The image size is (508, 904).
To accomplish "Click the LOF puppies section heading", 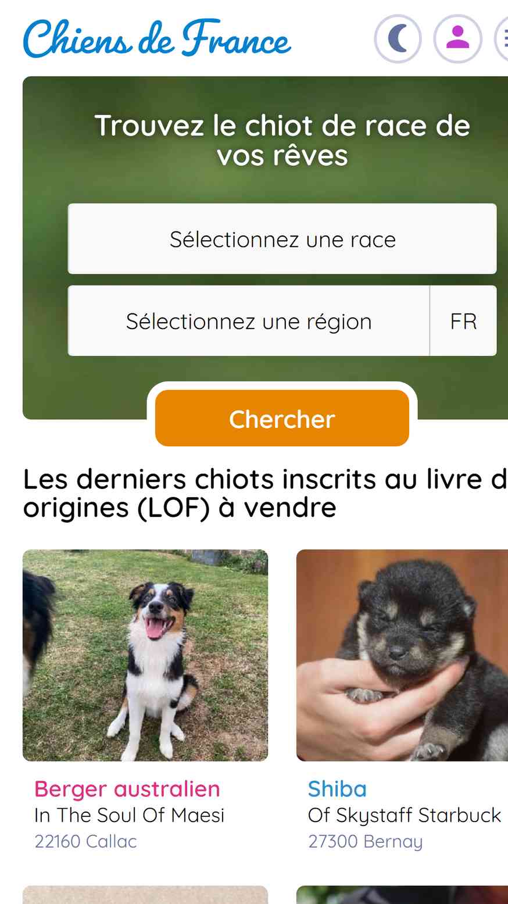I will (265, 493).
